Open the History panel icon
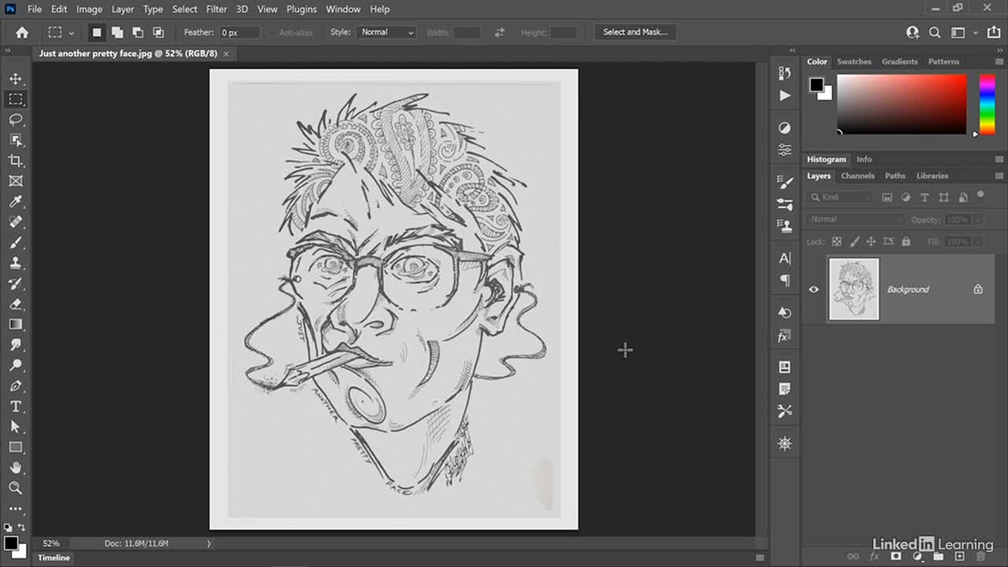Screen dimensions: 1008x567 coord(784,73)
